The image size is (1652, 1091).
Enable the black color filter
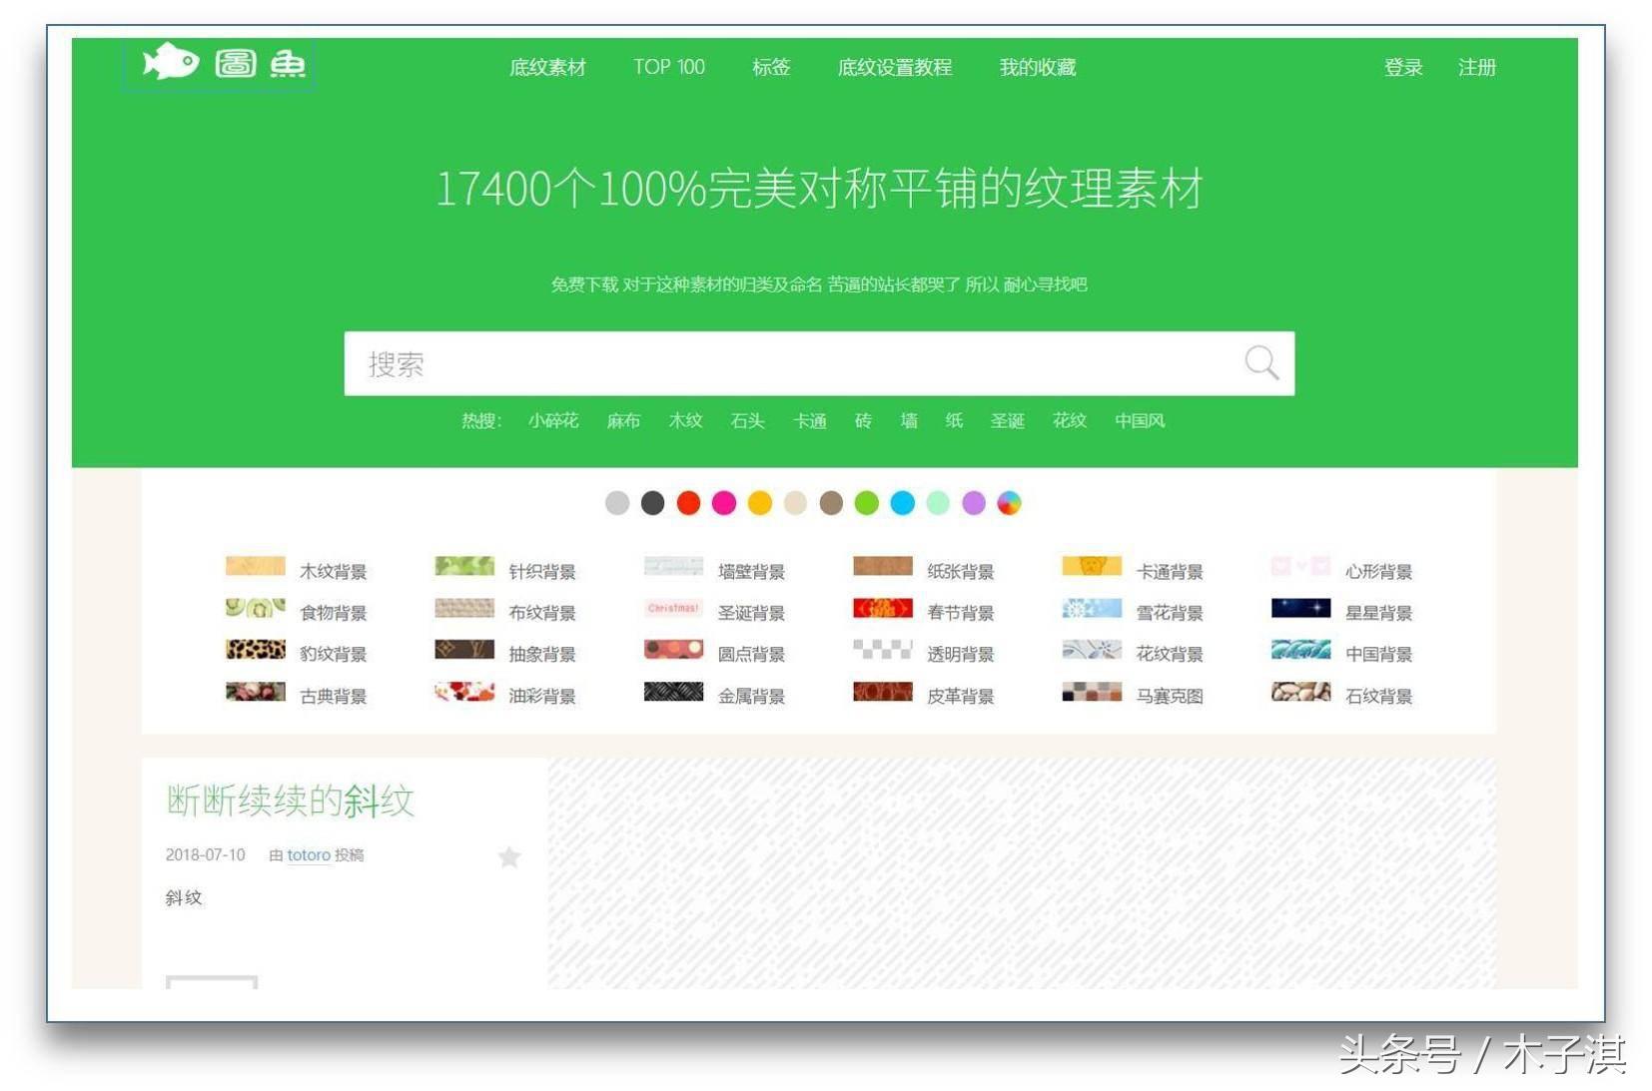pos(652,504)
